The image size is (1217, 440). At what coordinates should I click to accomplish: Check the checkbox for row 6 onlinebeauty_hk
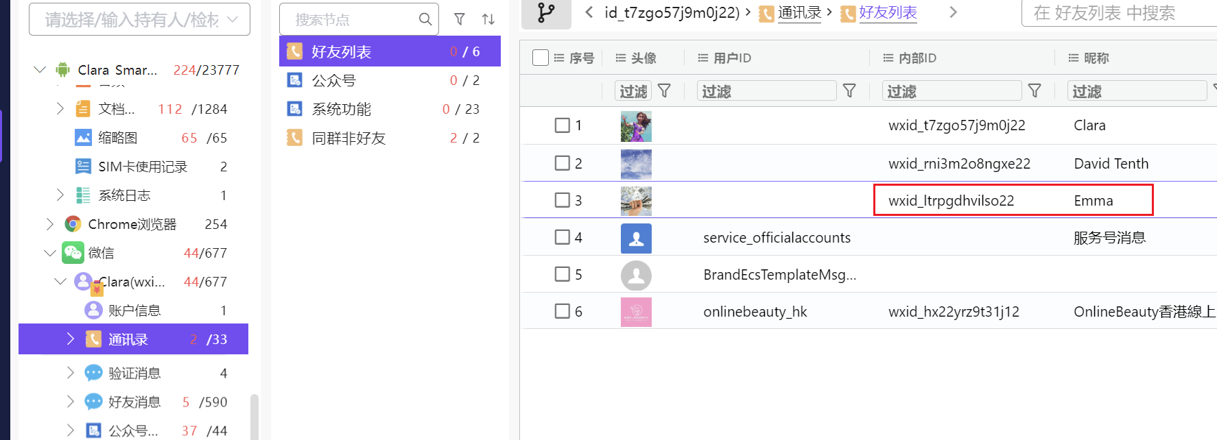(563, 311)
